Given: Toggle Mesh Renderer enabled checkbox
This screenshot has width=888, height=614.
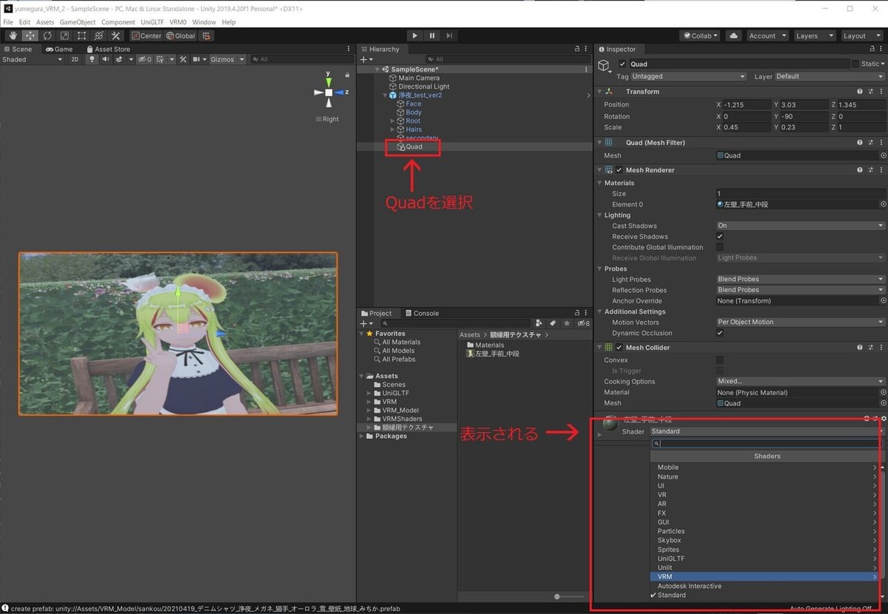Looking at the screenshot, I should pyautogui.click(x=619, y=170).
